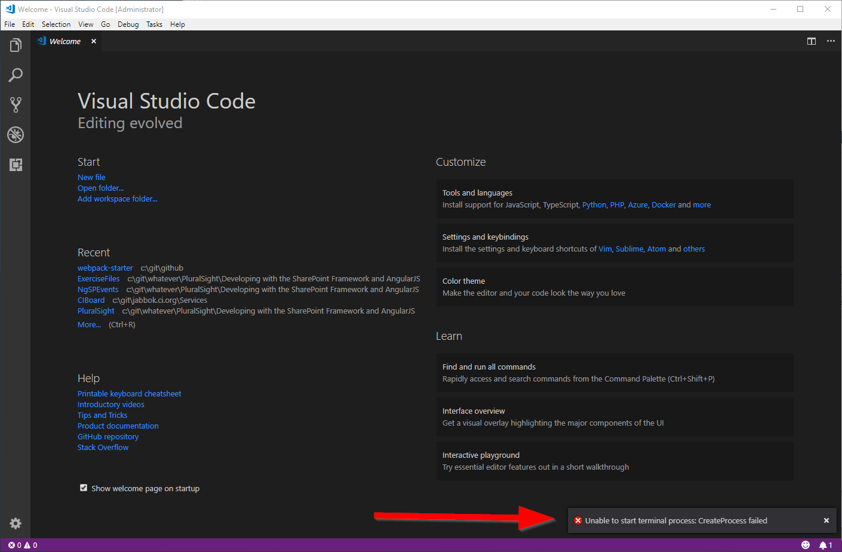
Task: Click the terminal process error message text
Action: [676, 520]
